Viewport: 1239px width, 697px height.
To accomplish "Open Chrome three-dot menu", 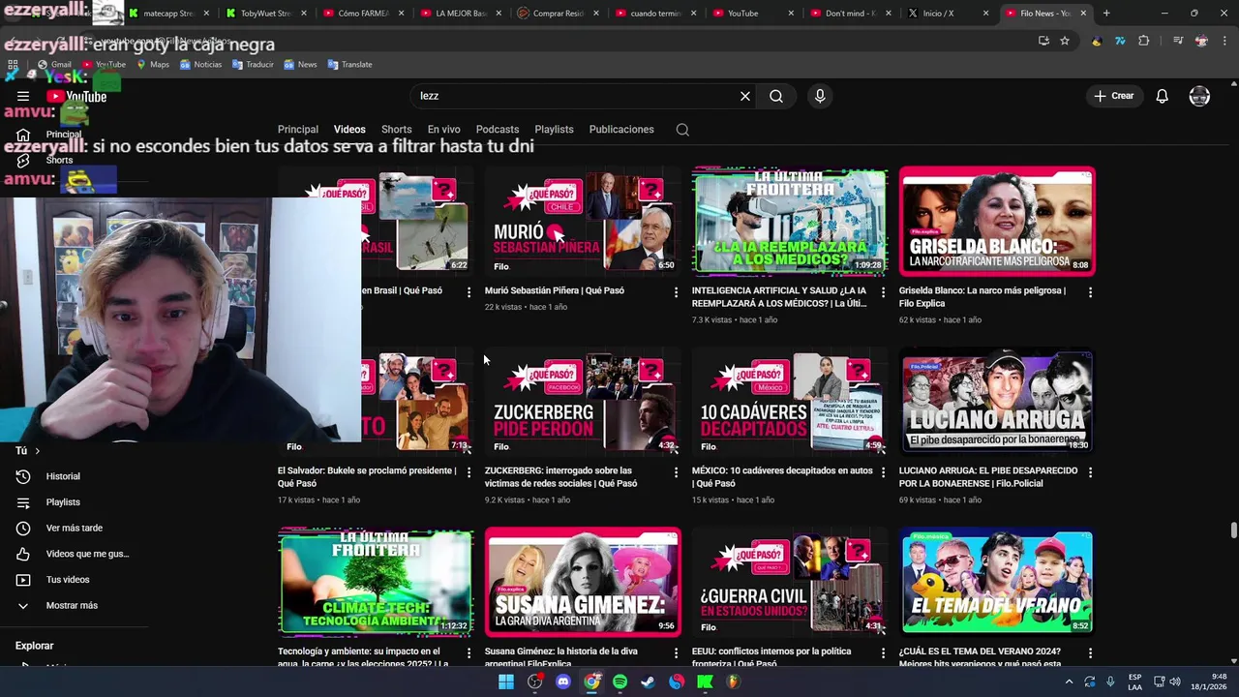I will point(1225,41).
